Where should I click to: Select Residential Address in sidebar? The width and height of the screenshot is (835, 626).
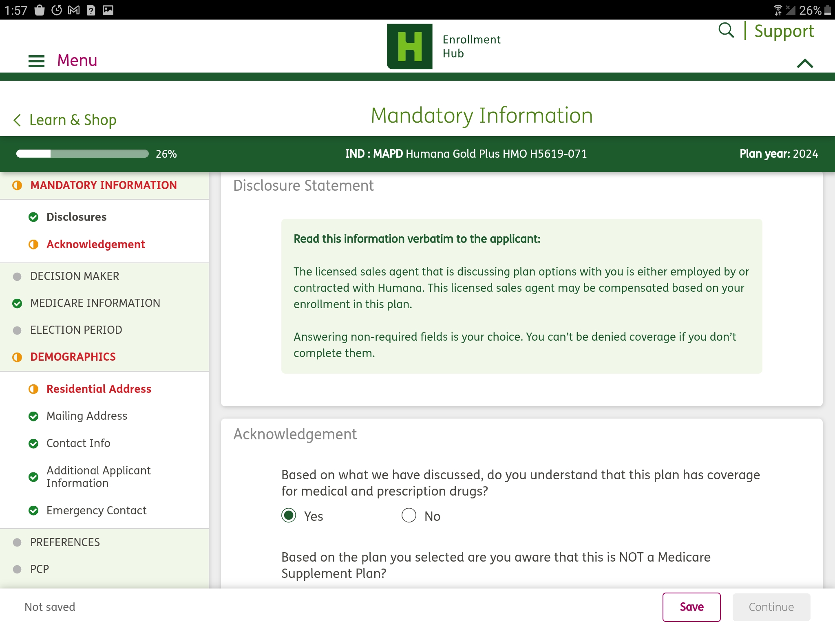[99, 389]
